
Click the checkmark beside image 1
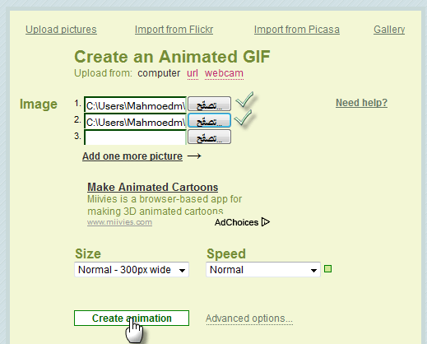(x=245, y=100)
